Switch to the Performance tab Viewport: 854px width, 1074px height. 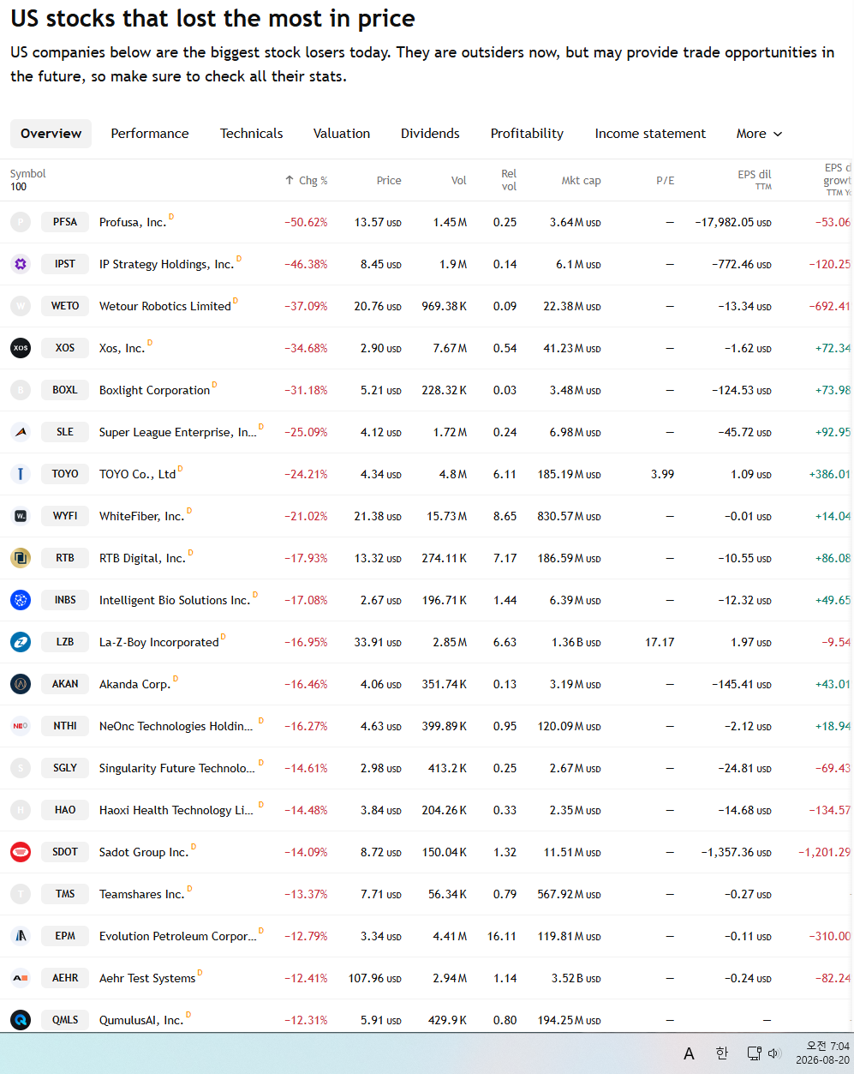click(x=150, y=134)
